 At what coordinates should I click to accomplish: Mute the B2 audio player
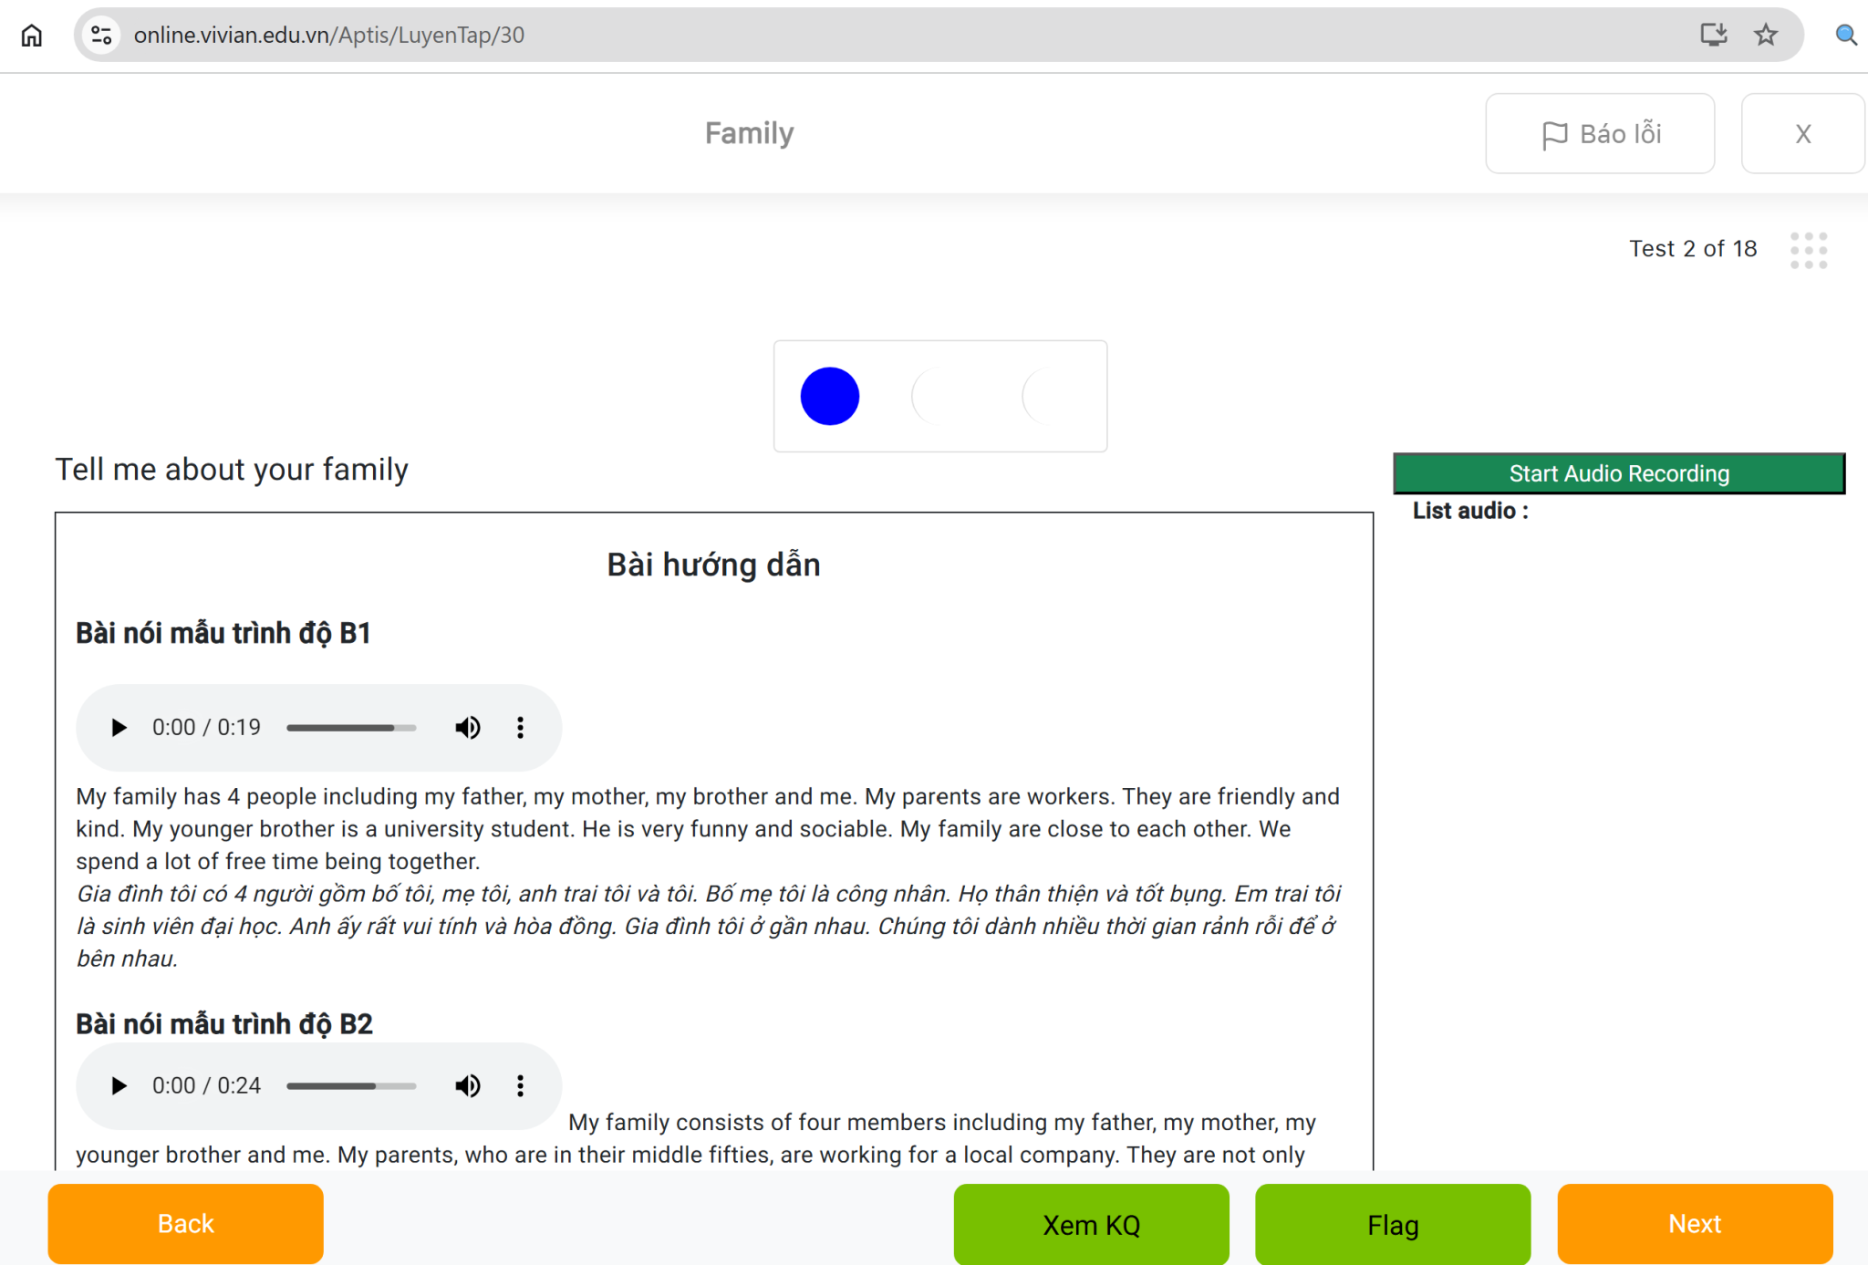coord(468,1086)
